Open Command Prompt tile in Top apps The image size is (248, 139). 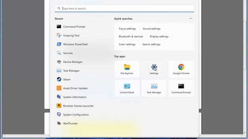pos(181,88)
